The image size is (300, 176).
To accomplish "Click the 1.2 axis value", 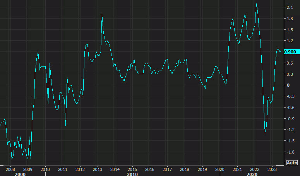I will (x=290, y=41).
